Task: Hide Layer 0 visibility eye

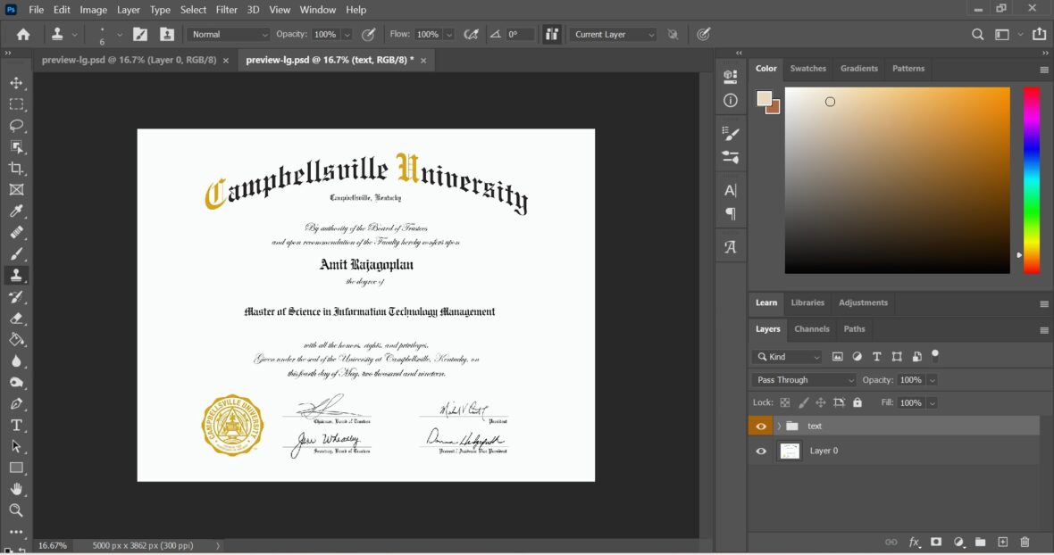Action: point(761,451)
